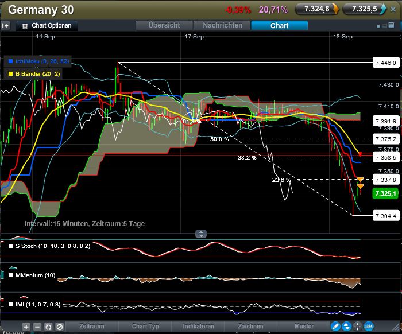Click the 14 Sep date label
The width and height of the screenshot is (402, 334).
coord(45,37)
